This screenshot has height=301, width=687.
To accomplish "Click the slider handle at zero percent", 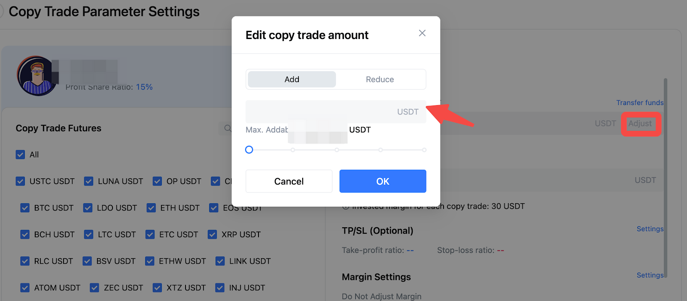I will [x=249, y=150].
